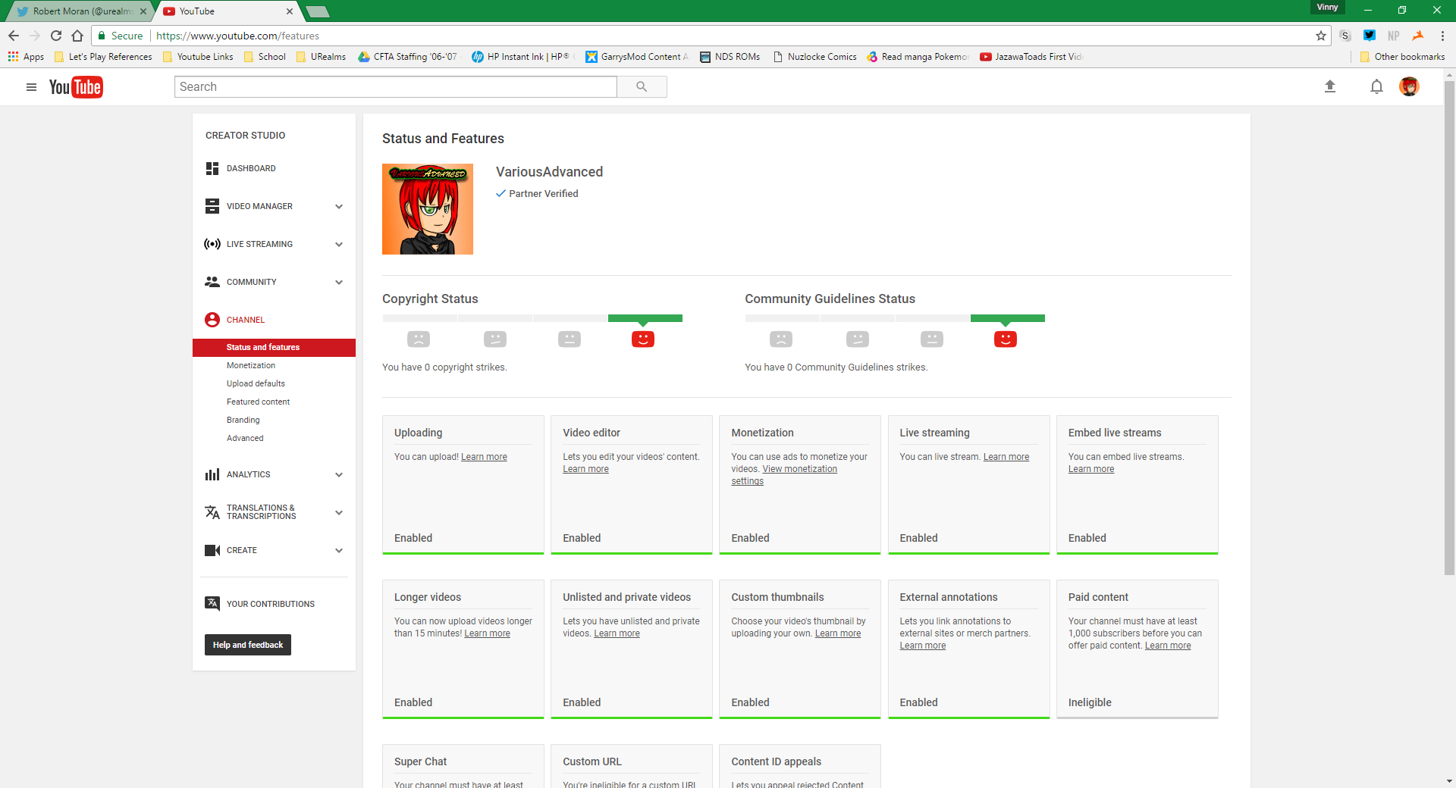Open the Branding settings
Screen dimensions: 1456x788
click(243, 420)
